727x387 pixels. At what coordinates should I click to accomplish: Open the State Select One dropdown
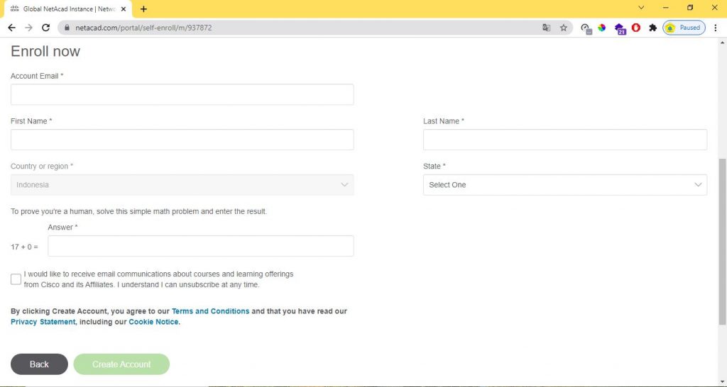point(565,185)
